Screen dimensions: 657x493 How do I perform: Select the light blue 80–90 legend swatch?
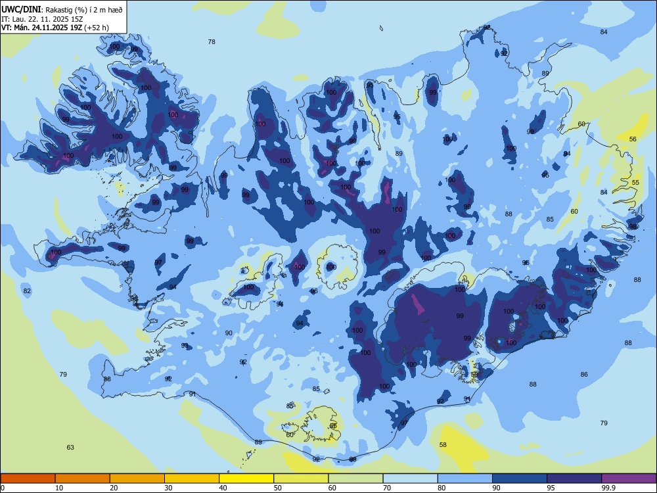465,479
